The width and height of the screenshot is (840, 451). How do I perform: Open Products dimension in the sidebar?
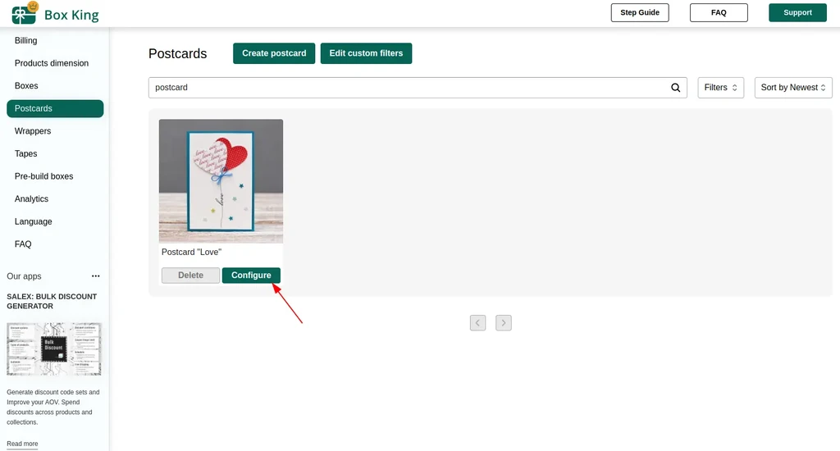pyautogui.click(x=52, y=63)
